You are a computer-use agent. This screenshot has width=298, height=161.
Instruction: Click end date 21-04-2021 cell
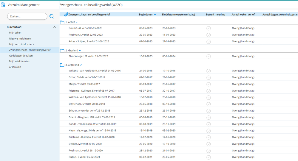coord(169,151)
